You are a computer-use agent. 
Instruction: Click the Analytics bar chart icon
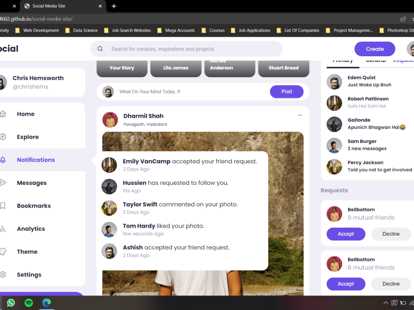[x=3, y=229]
